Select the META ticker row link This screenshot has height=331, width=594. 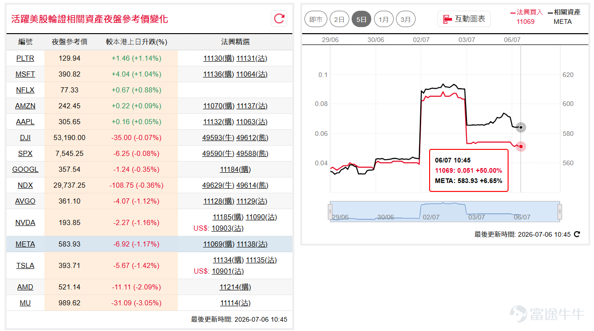25,244
